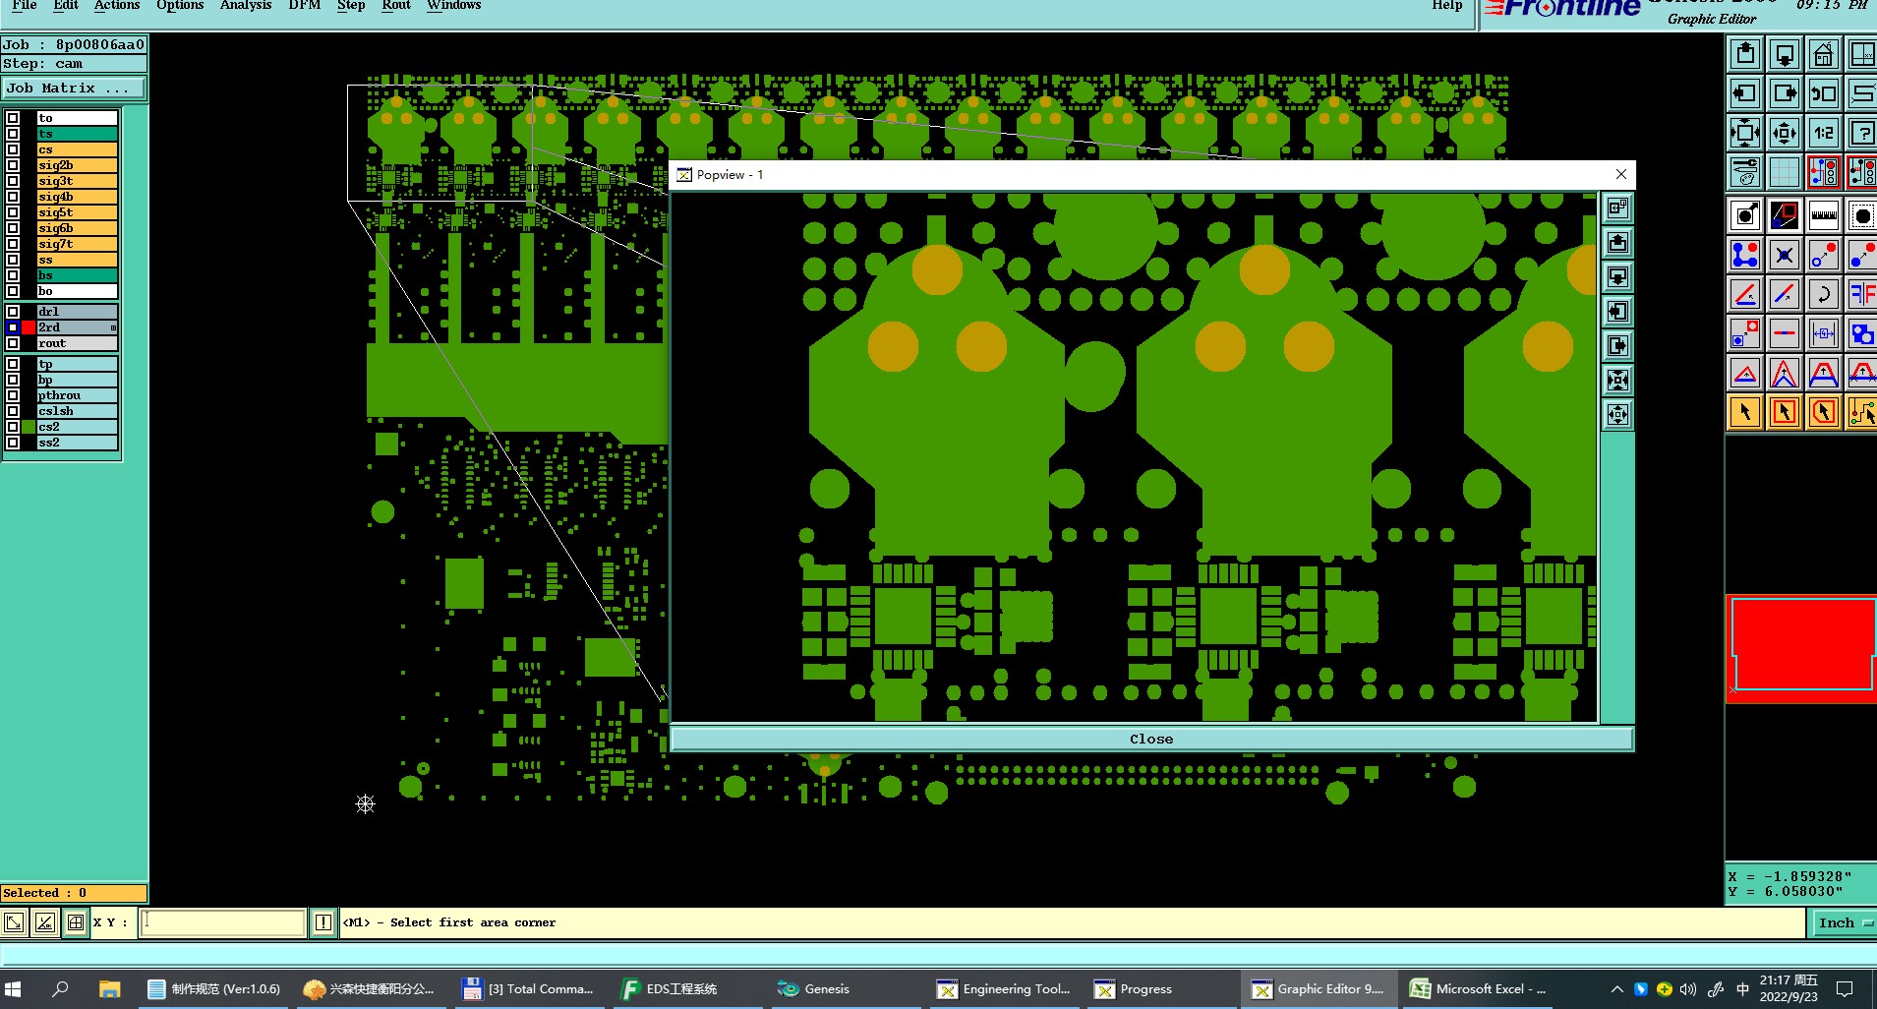Toggle the checkbox for layer sig2b

(13, 165)
